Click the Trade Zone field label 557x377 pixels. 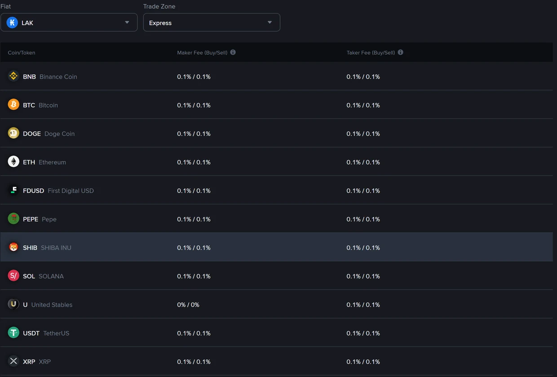(159, 6)
